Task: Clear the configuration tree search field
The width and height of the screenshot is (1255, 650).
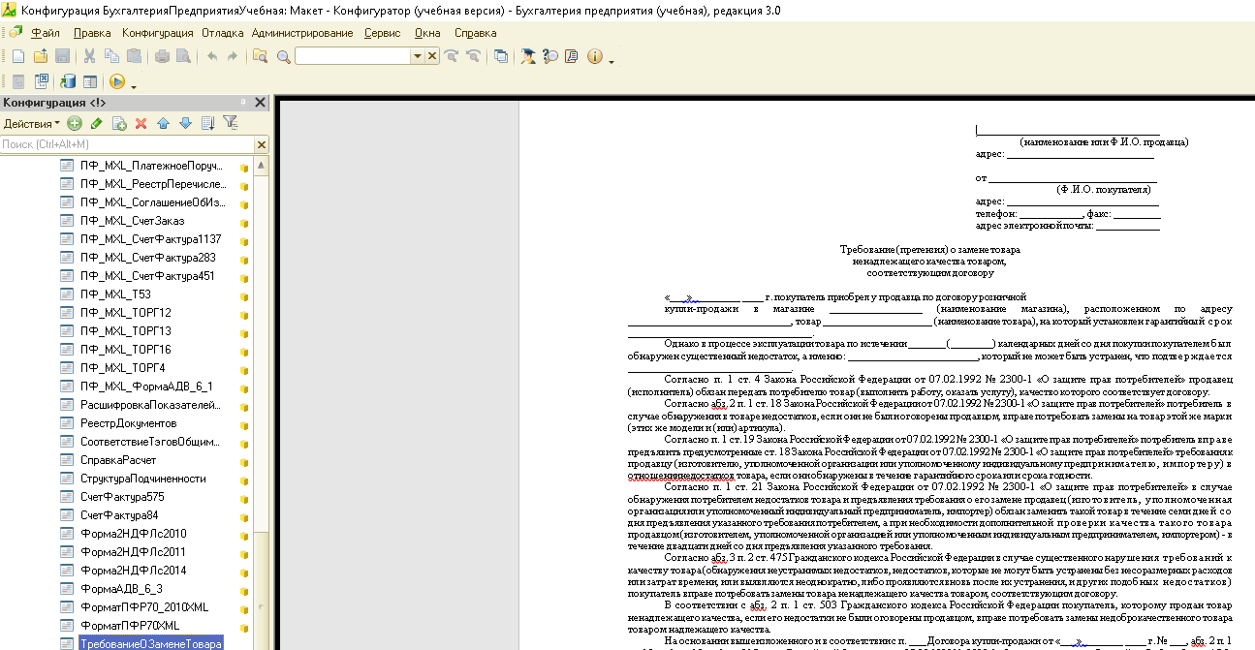Action: pos(261,144)
